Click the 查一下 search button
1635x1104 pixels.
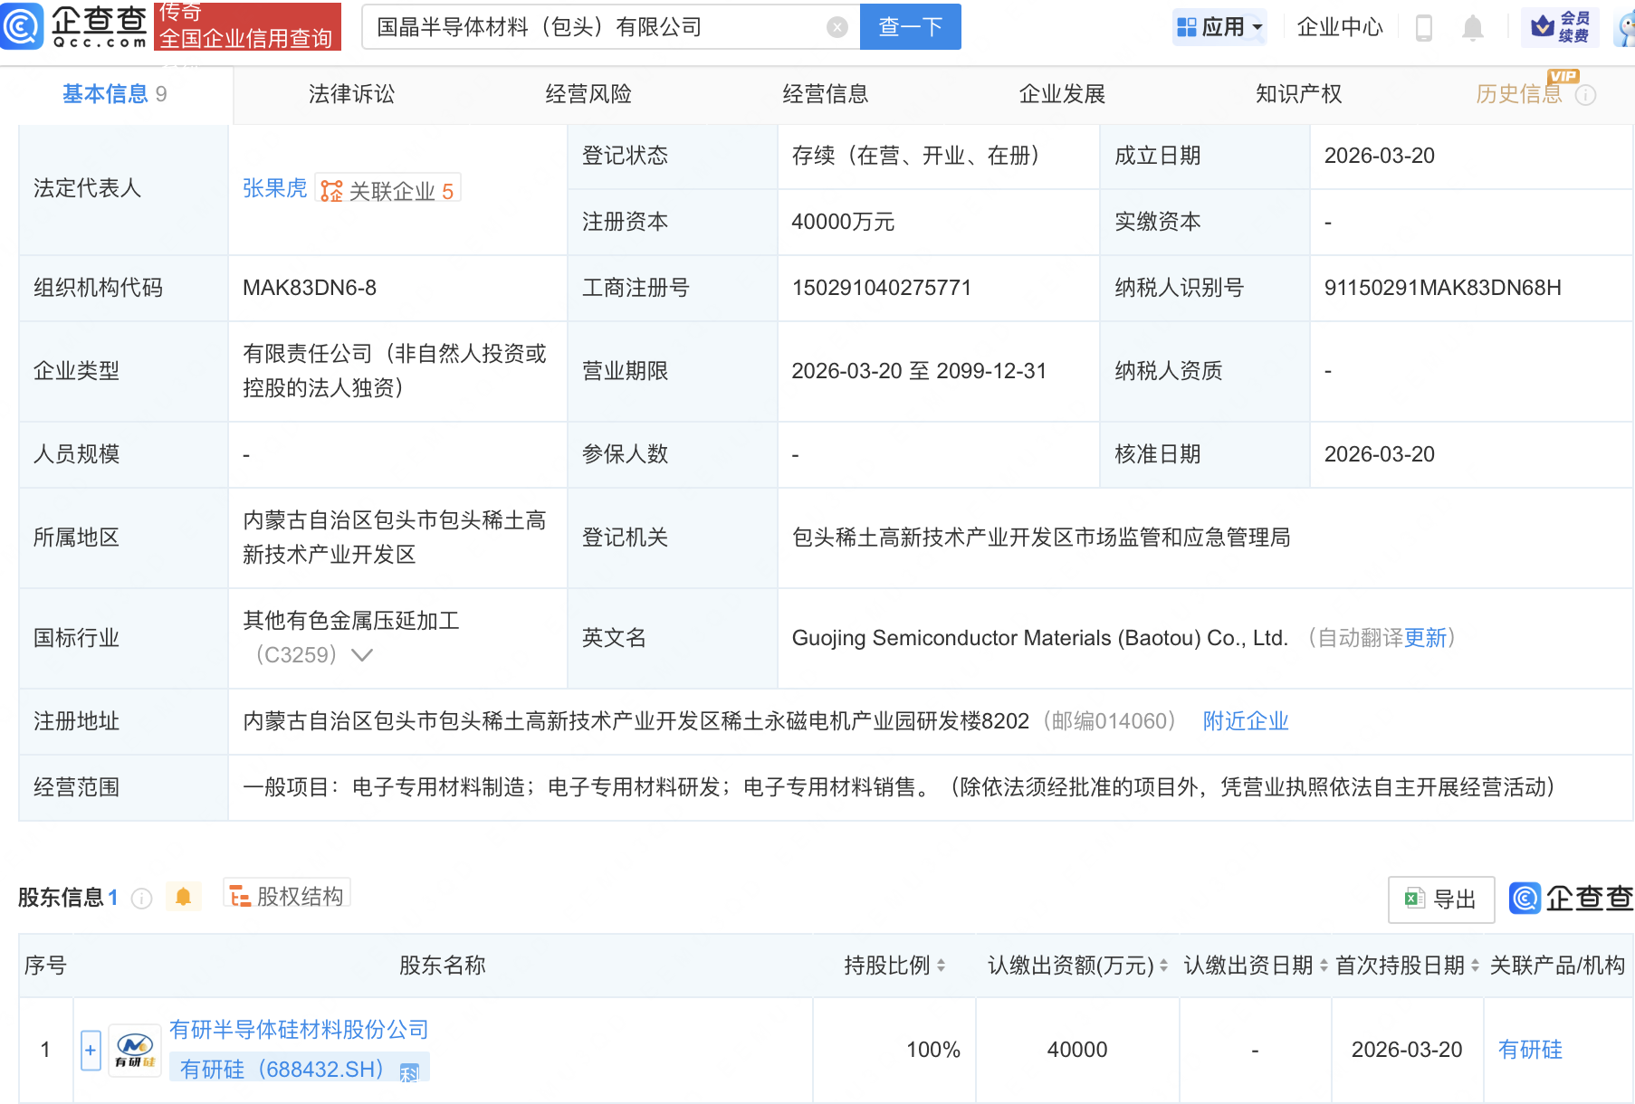coord(910,26)
